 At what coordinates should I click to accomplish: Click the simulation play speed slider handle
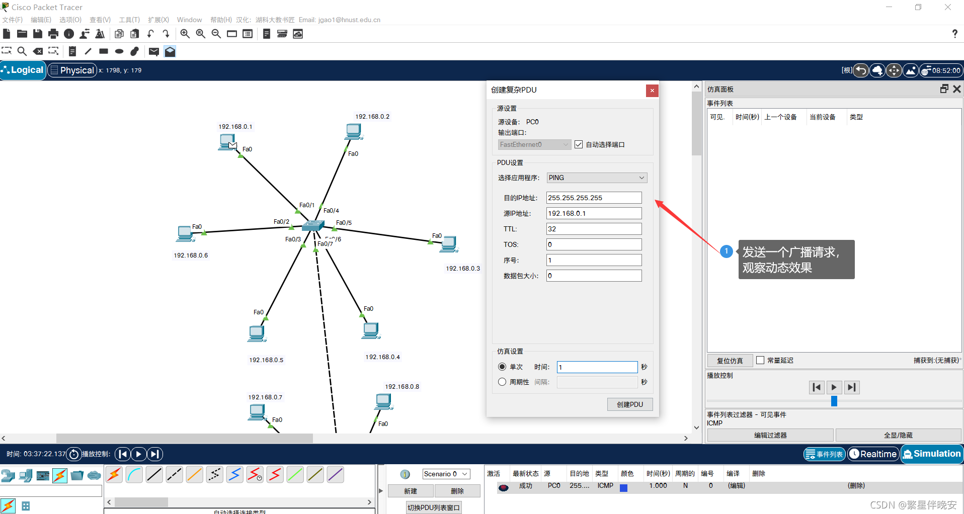pos(834,401)
